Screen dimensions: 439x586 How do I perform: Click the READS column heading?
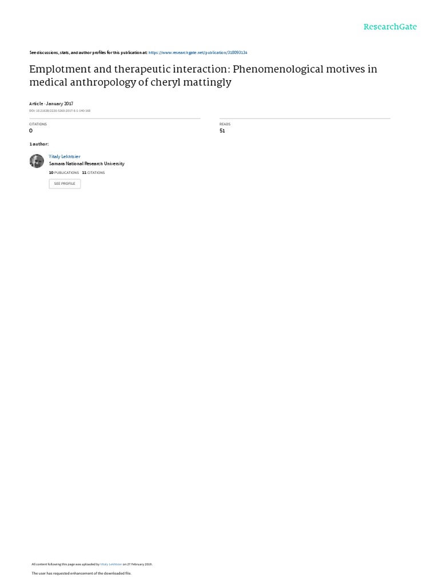225,124
